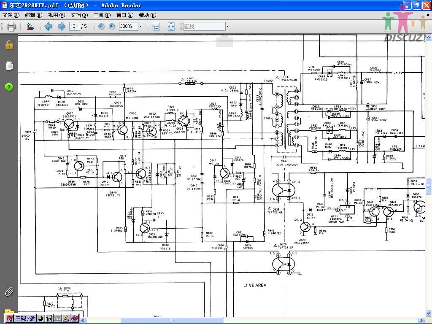Go to the previous page with the left arrow
The width and height of the screenshot is (432, 324).
tap(48, 27)
